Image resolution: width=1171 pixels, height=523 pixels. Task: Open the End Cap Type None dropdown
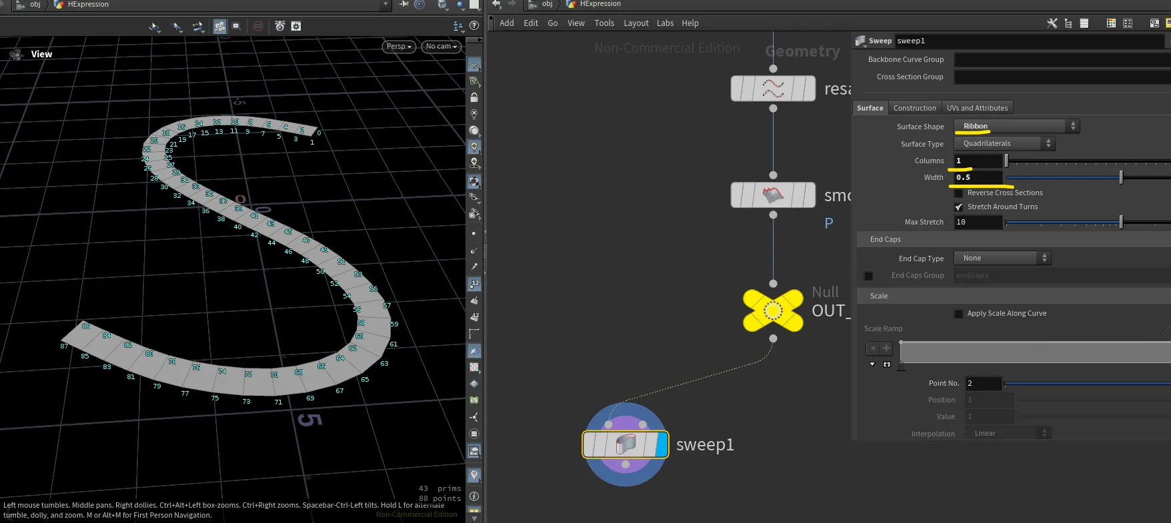pyautogui.click(x=1002, y=258)
